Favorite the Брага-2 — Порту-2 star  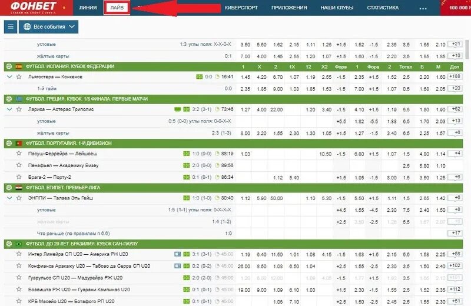[19, 177]
